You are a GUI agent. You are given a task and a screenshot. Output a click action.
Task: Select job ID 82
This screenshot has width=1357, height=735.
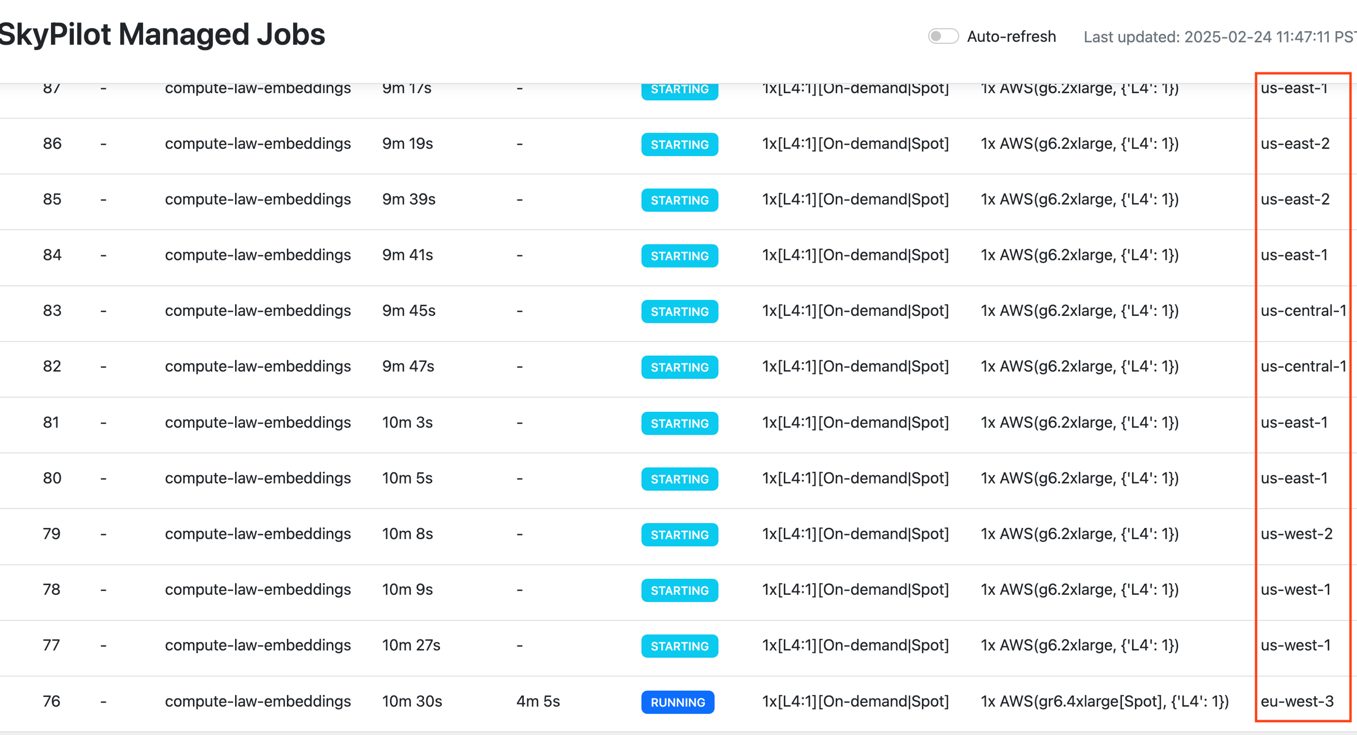coord(52,367)
